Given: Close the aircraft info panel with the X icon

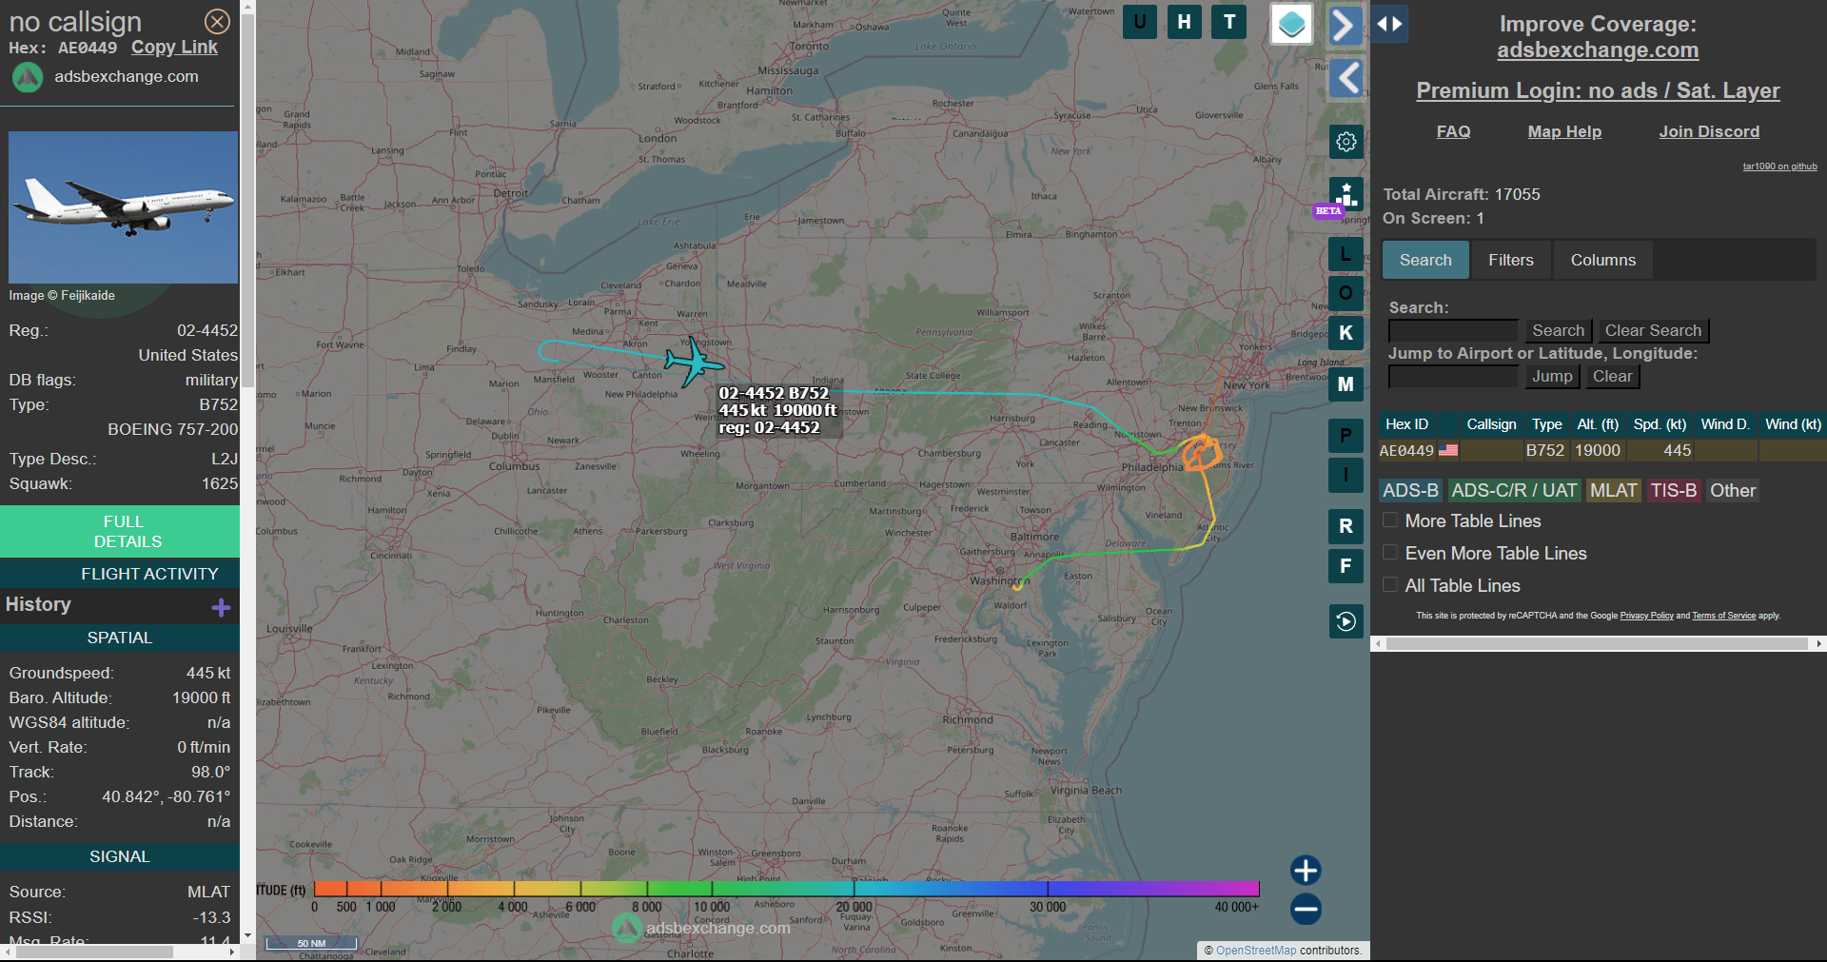Looking at the screenshot, I should (x=217, y=21).
